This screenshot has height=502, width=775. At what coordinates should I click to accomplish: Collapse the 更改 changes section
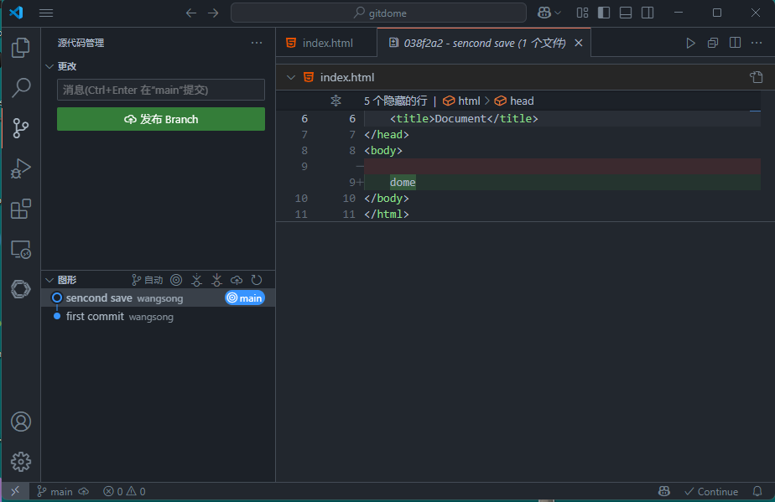49,65
